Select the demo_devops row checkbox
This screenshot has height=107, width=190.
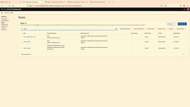coord(22,48)
